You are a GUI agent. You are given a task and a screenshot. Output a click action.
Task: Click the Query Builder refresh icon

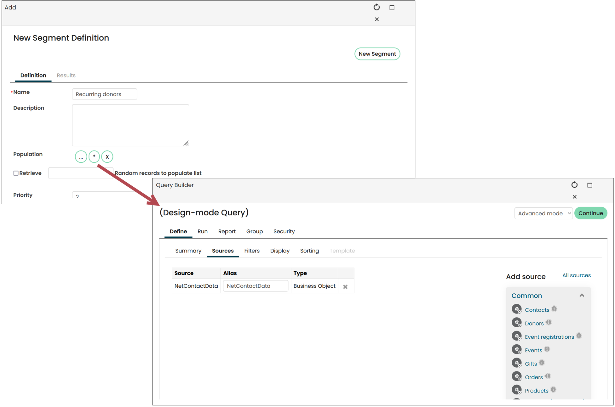pos(575,184)
